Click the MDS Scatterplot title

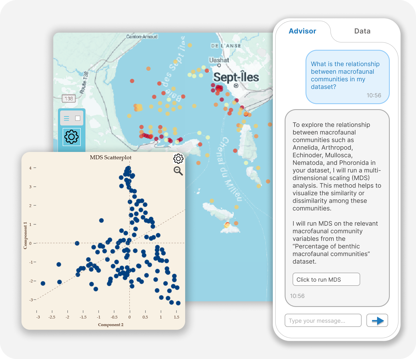[x=110, y=158]
